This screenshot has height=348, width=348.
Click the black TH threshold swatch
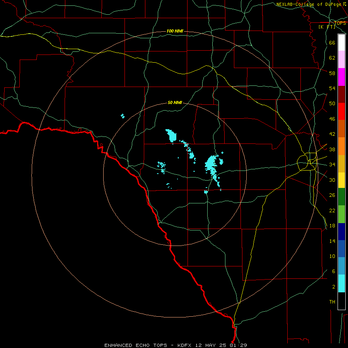click(x=341, y=301)
